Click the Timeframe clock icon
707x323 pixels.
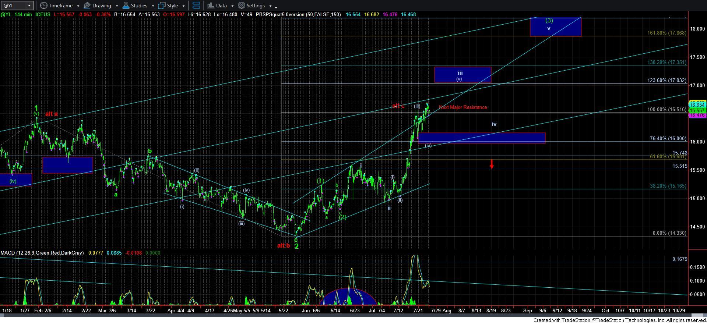44,6
